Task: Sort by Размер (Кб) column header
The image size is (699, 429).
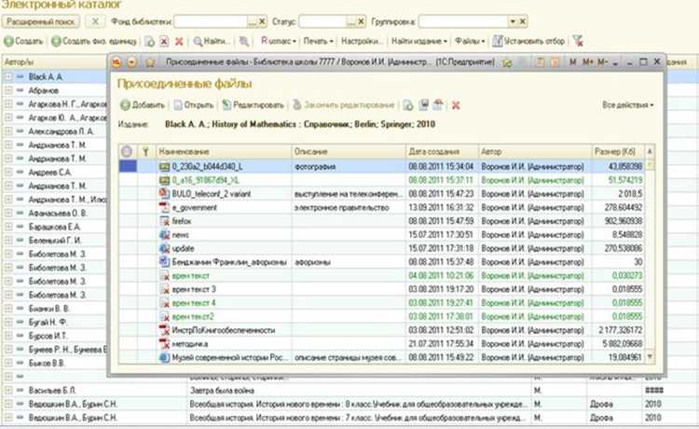Action: coord(618,152)
